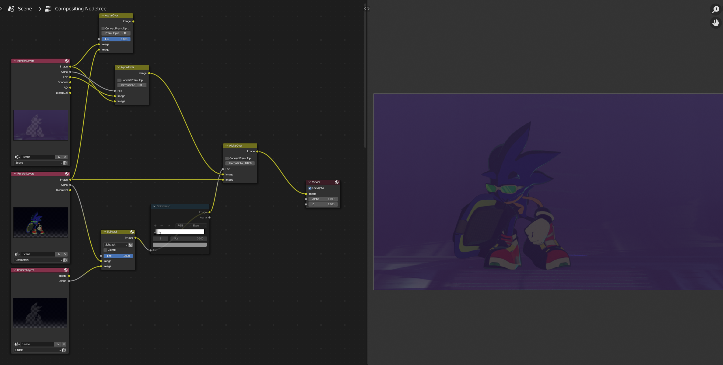Open the Characters view layer dropdown
The width and height of the screenshot is (723, 365).
[38, 260]
